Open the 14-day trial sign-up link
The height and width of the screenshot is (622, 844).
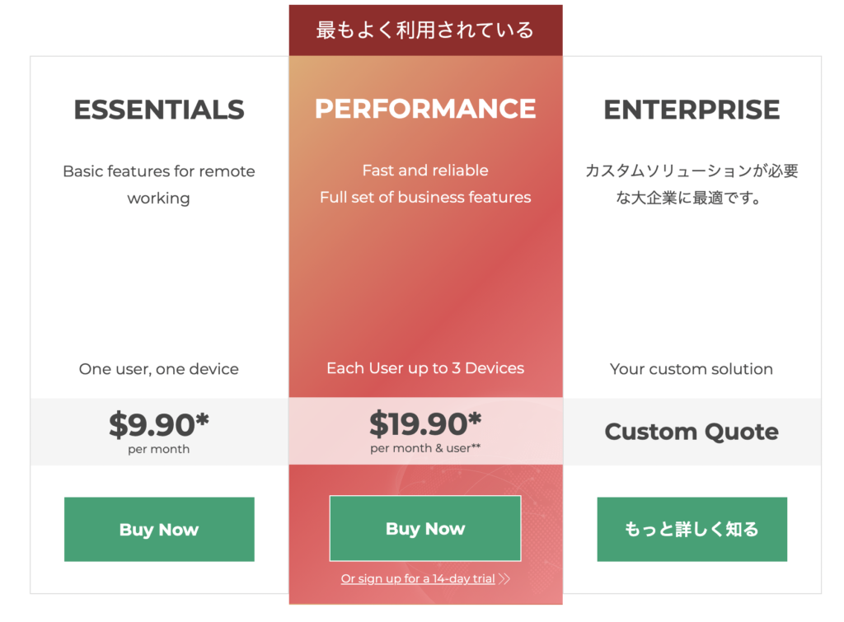(418, 579)
